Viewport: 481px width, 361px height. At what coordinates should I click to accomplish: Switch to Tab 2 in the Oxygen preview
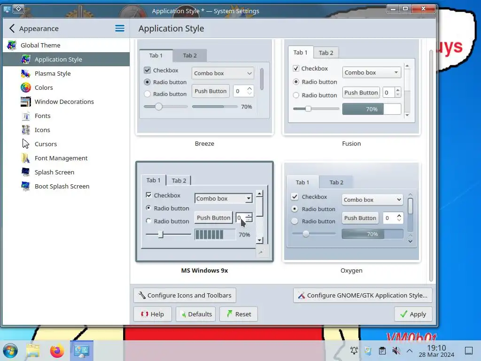[x=336, y=182]
